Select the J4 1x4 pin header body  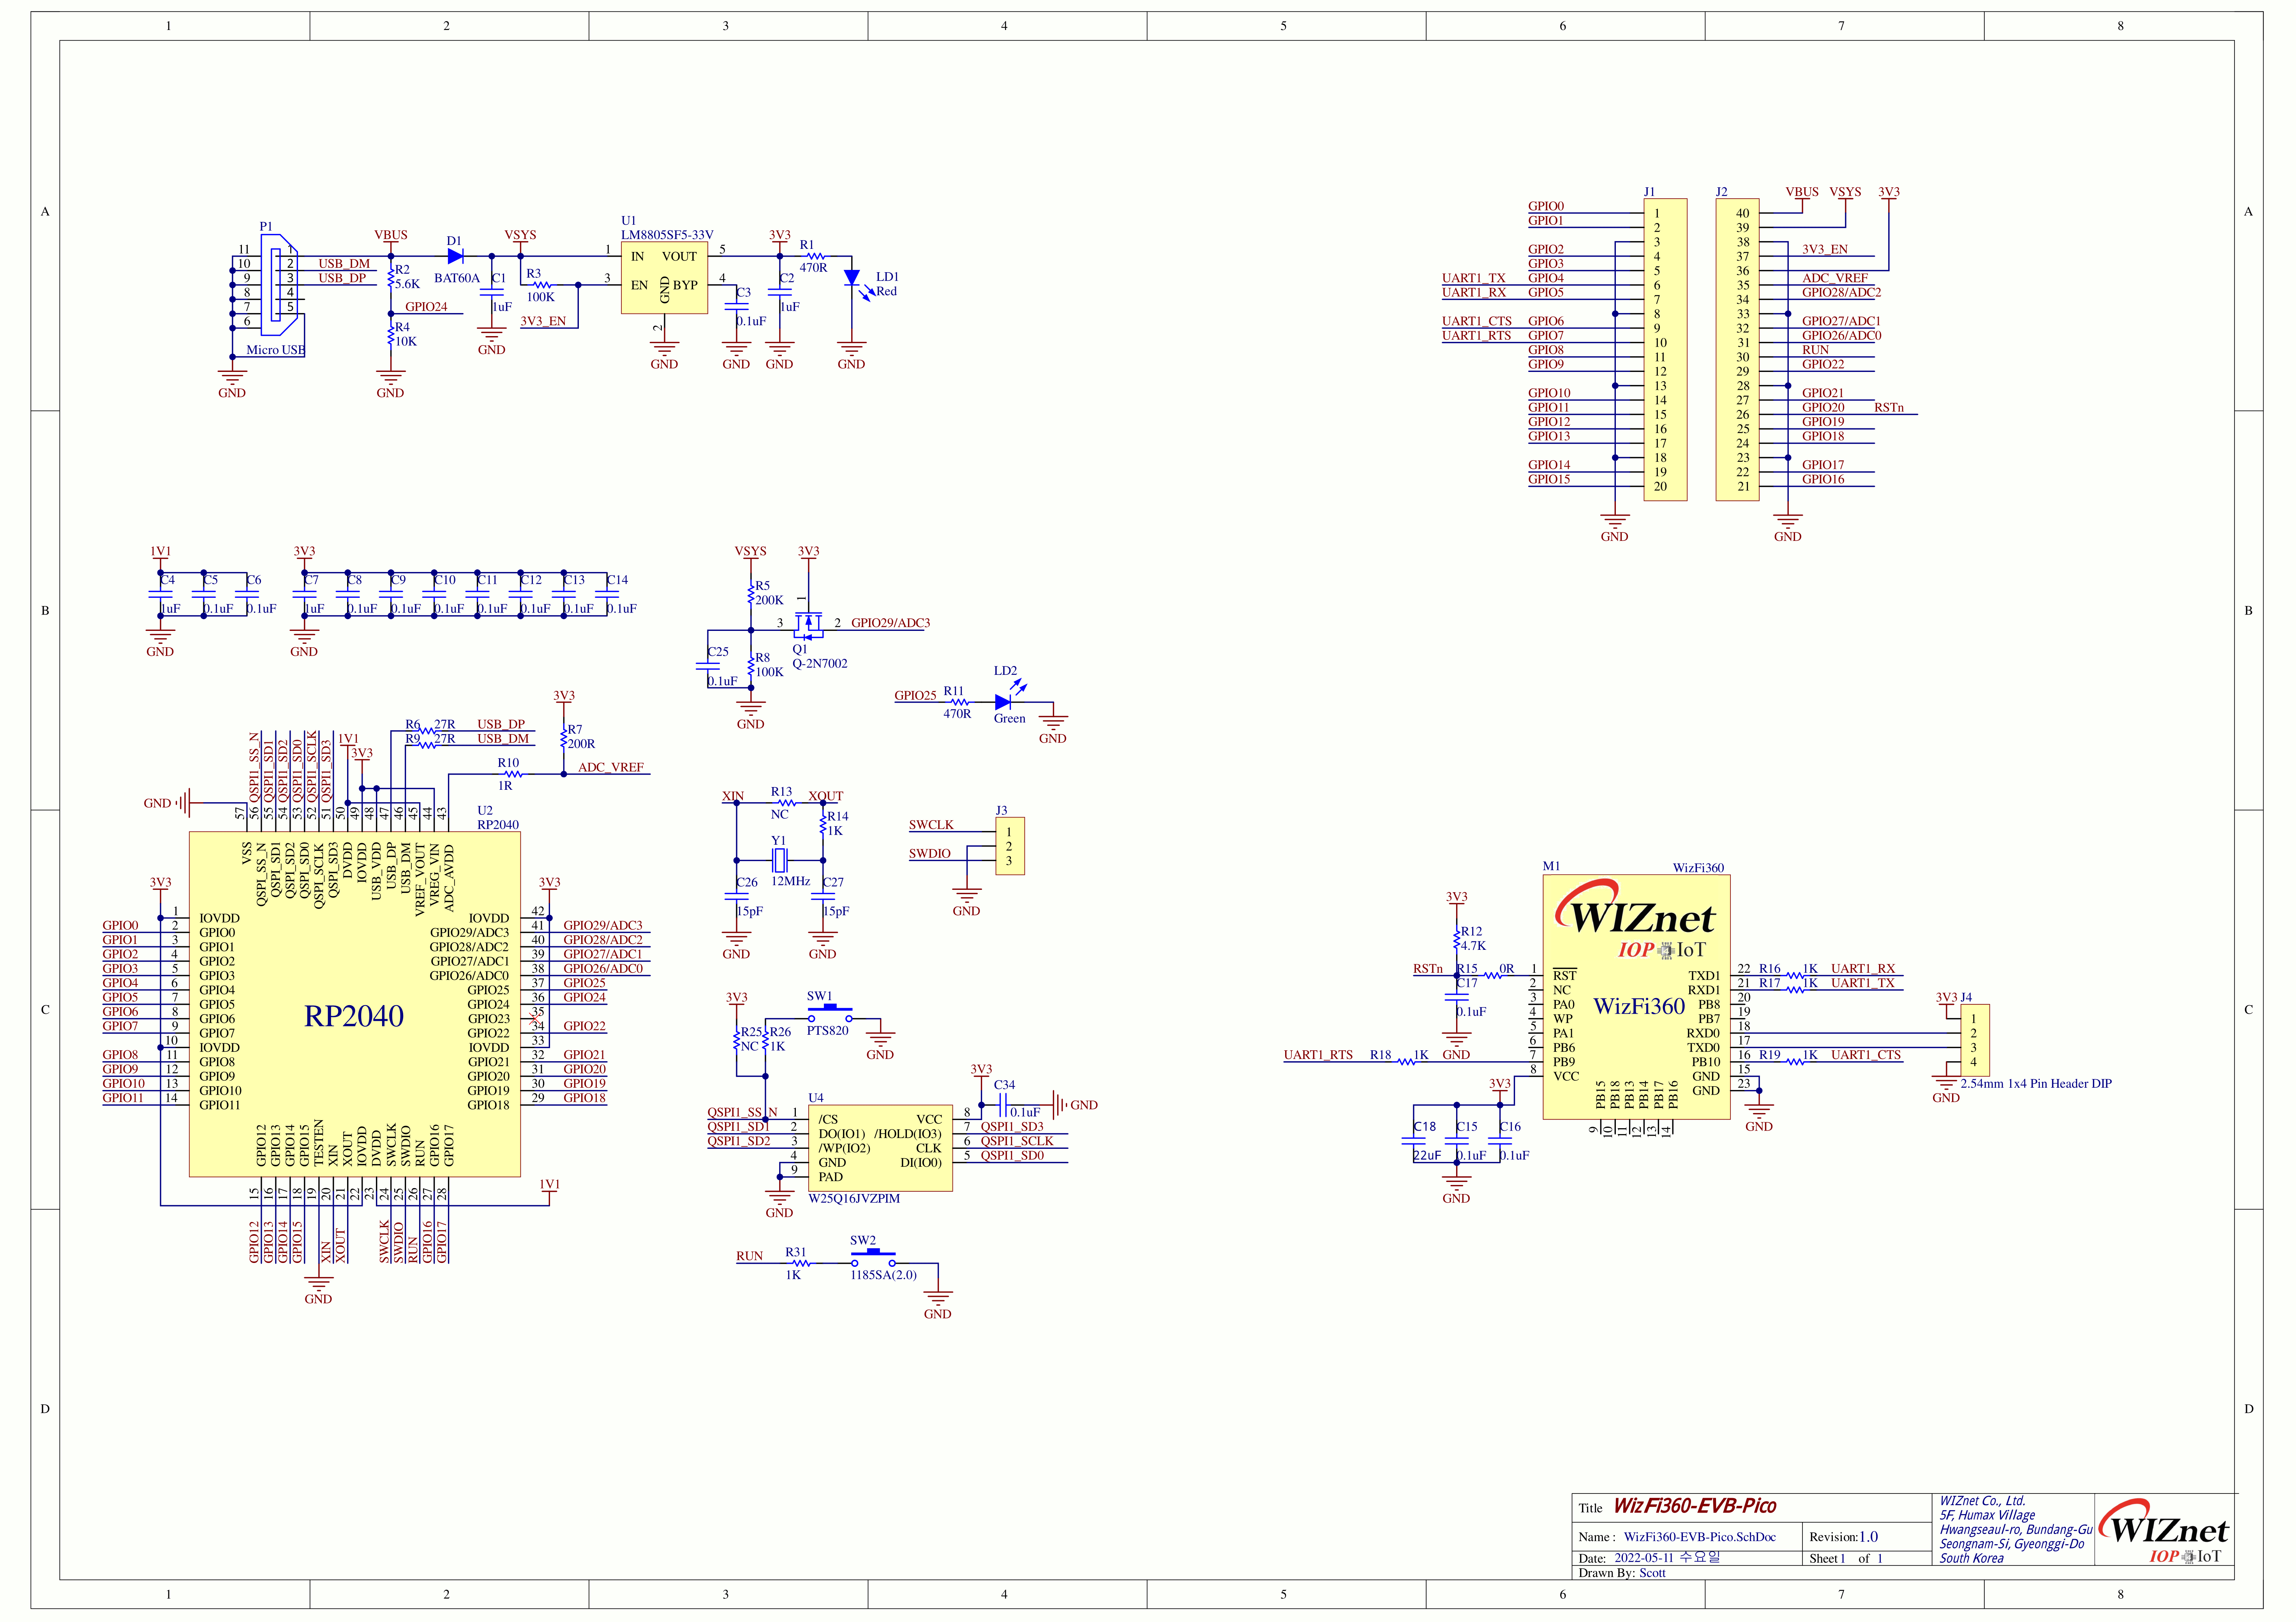(1975, 1040)
